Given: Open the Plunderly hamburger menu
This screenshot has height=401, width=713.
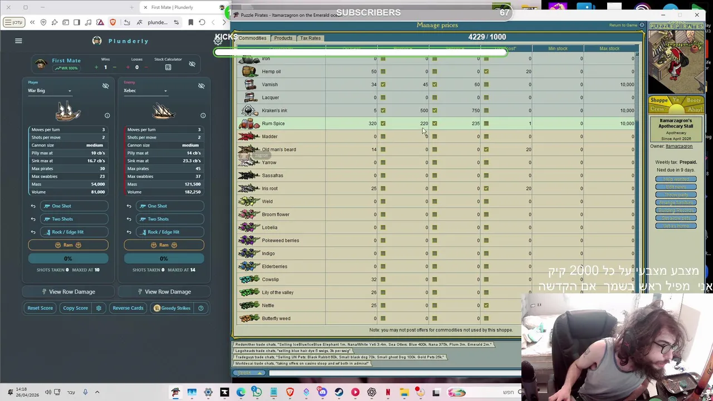Looking at the screenshot, I should click(18, 41).
